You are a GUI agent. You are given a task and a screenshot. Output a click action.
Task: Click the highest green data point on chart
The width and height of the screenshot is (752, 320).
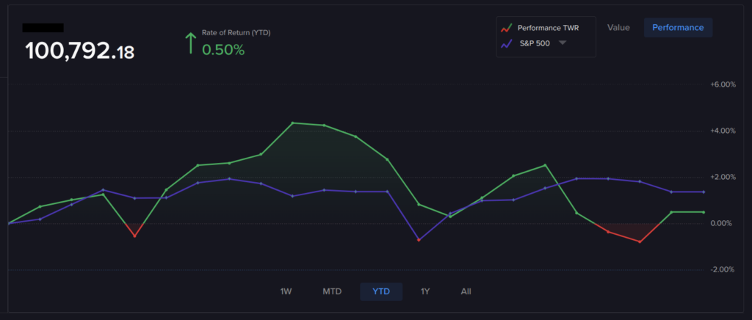(x=293, y=123)
